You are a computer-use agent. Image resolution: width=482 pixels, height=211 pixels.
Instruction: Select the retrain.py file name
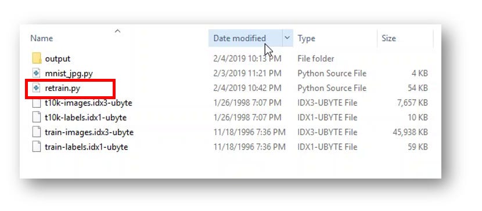pyautogui.click(x=62, y=88)
